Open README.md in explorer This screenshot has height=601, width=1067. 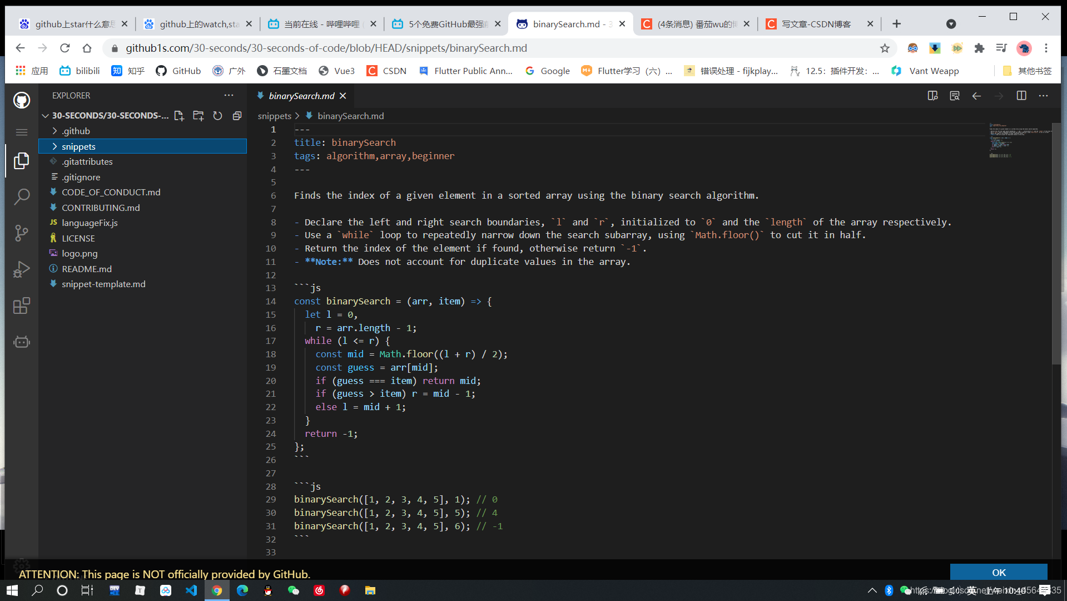point(86,269)
